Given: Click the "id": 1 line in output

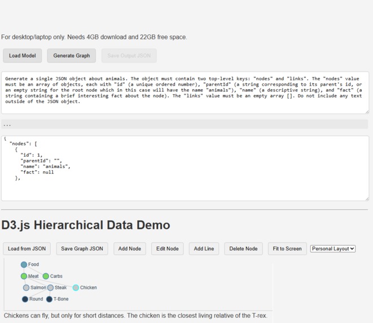Looking at the screenshot, I should pos(32,155).
